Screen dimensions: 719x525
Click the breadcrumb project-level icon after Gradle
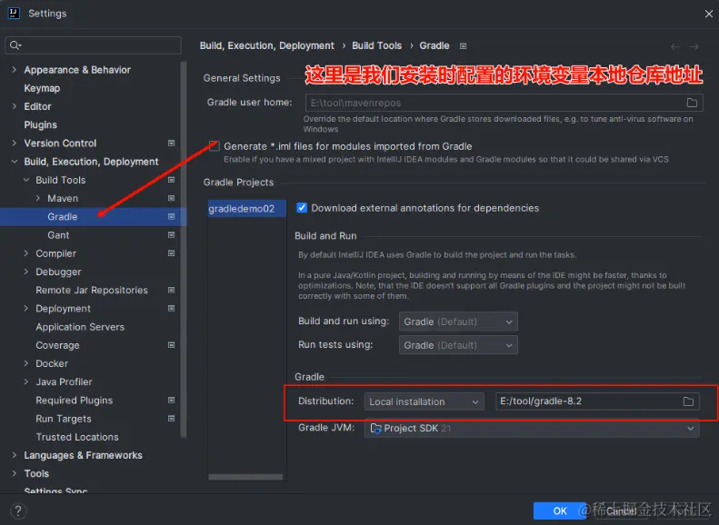pos(464,46)
